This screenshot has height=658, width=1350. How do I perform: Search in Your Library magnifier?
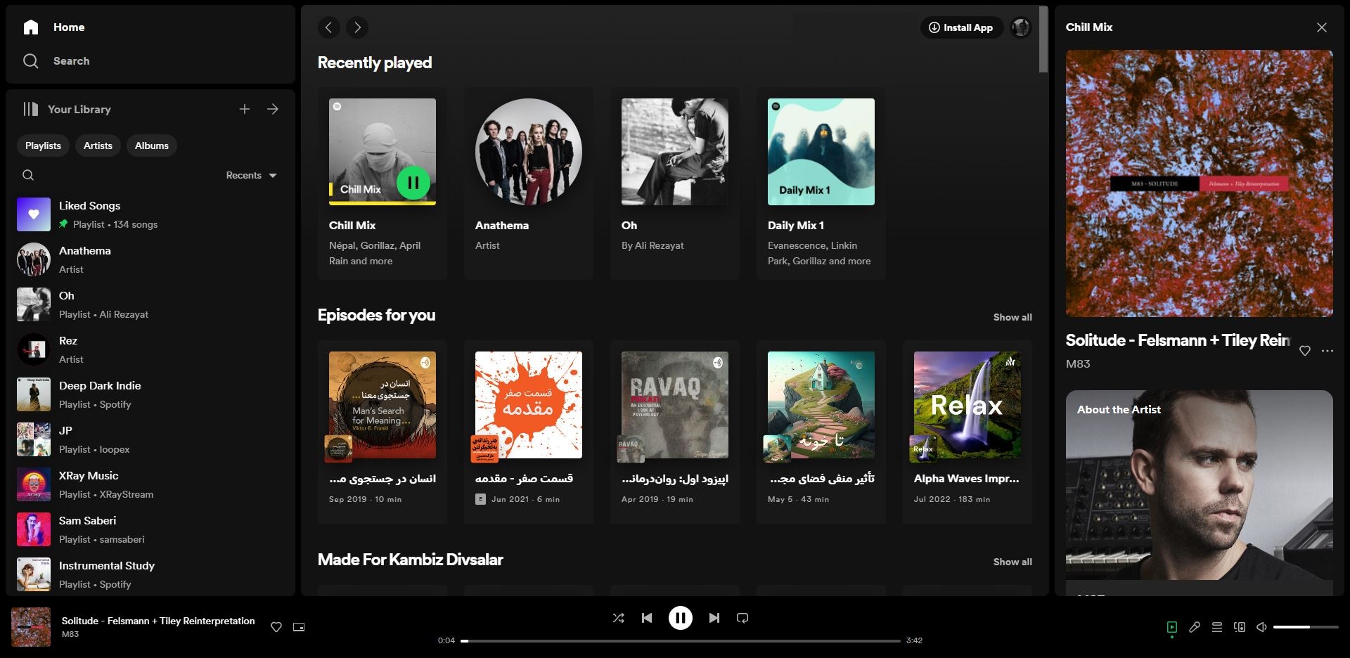[28, 175]
